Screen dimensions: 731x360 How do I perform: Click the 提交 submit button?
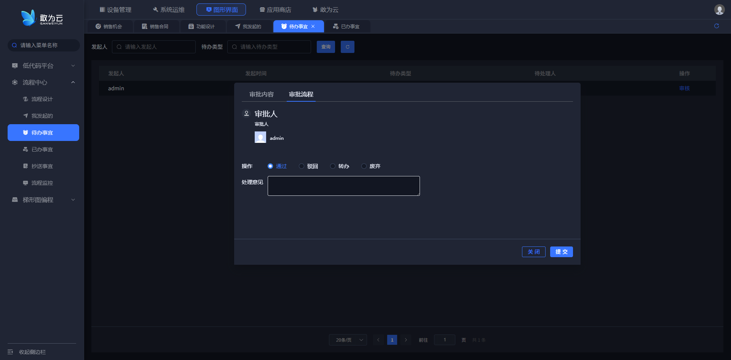coord(561,252)
